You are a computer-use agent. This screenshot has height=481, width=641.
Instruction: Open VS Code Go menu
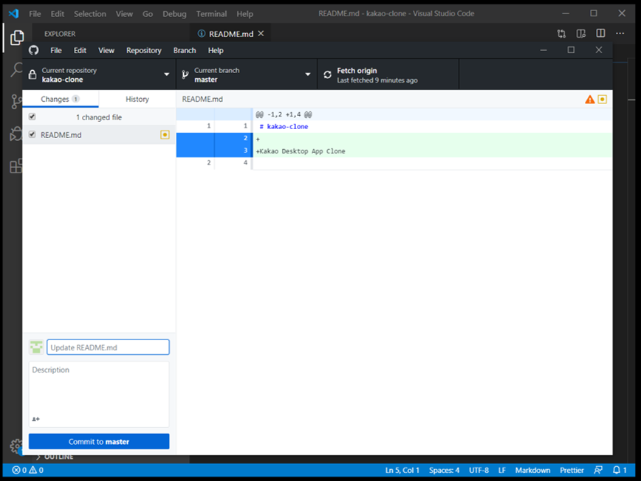[148, 14]
